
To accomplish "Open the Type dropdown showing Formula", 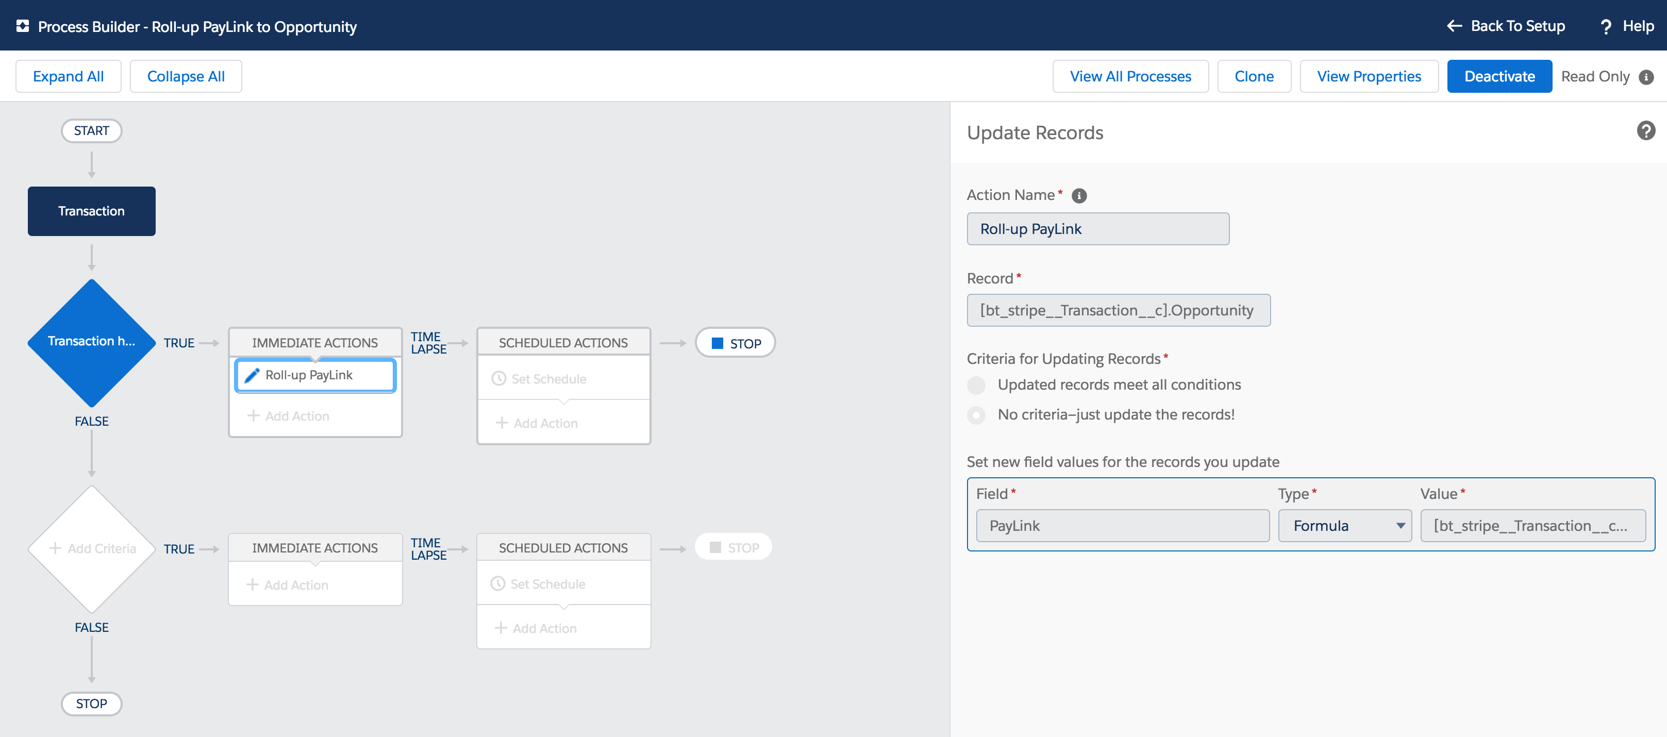I will tap(1345, 525).
